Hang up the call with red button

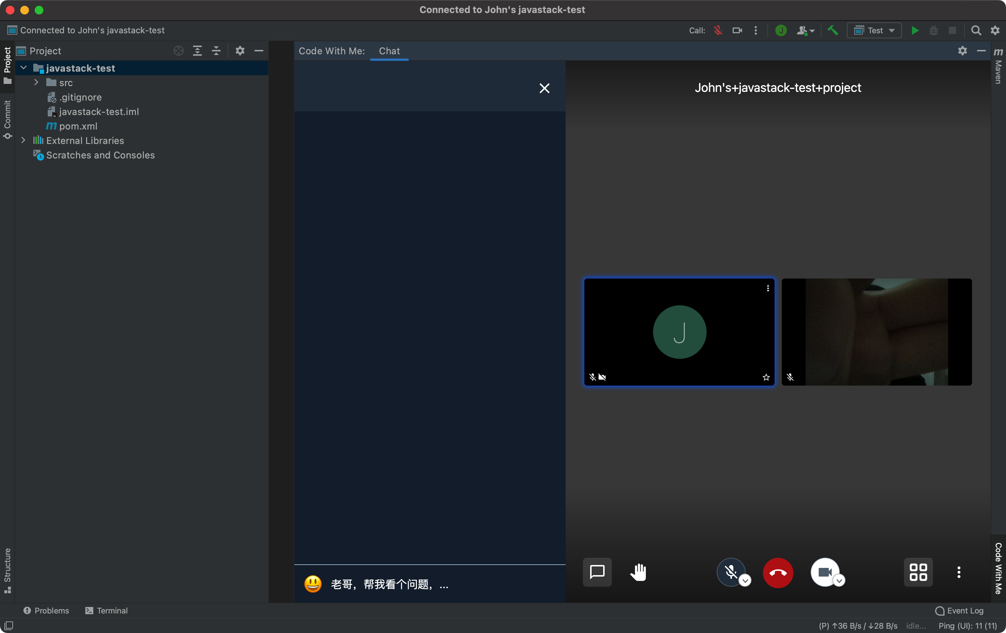click(778, 573)
